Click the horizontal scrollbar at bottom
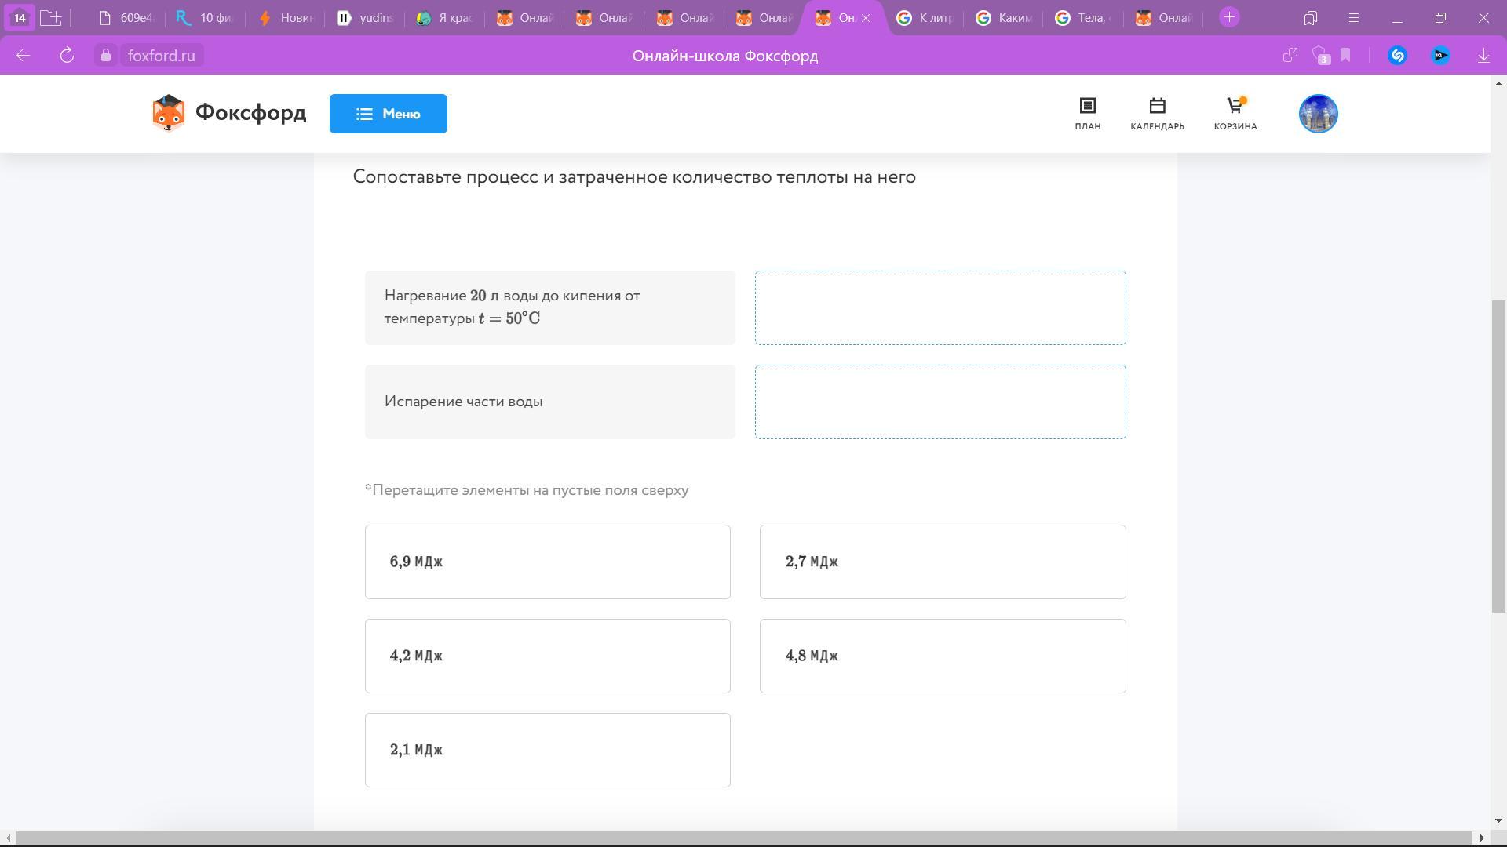This screenshot has width=1507, height=847. (x=743, y=838)
